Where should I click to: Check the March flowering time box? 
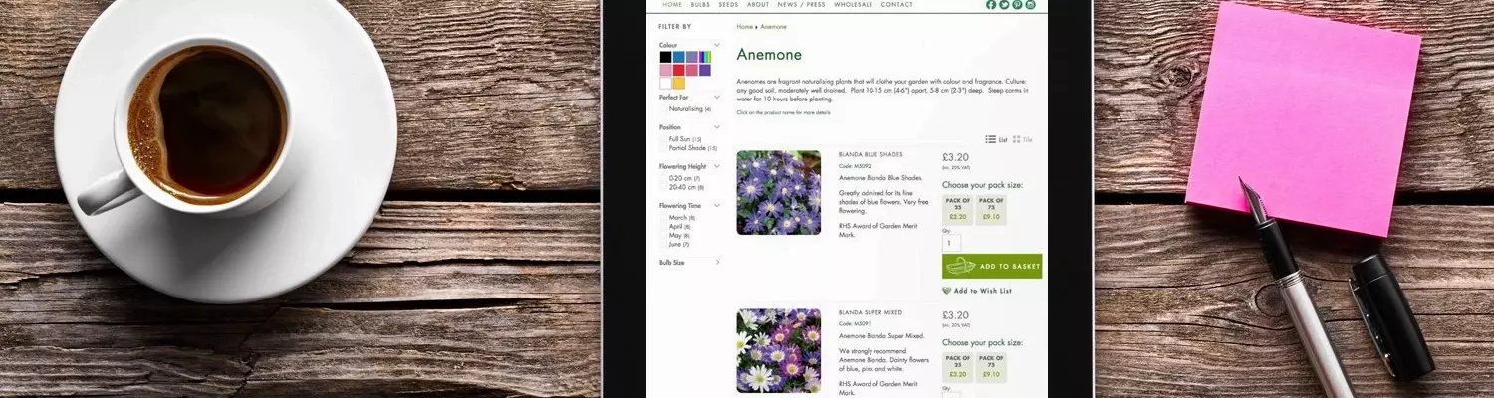click(x=663, y=217)
